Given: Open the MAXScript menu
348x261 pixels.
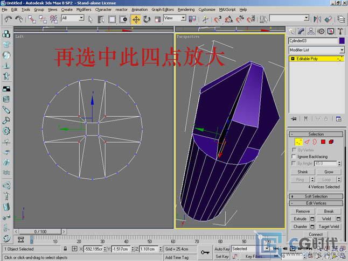Looking at the screenshot, I should click(x=227, y=10).
